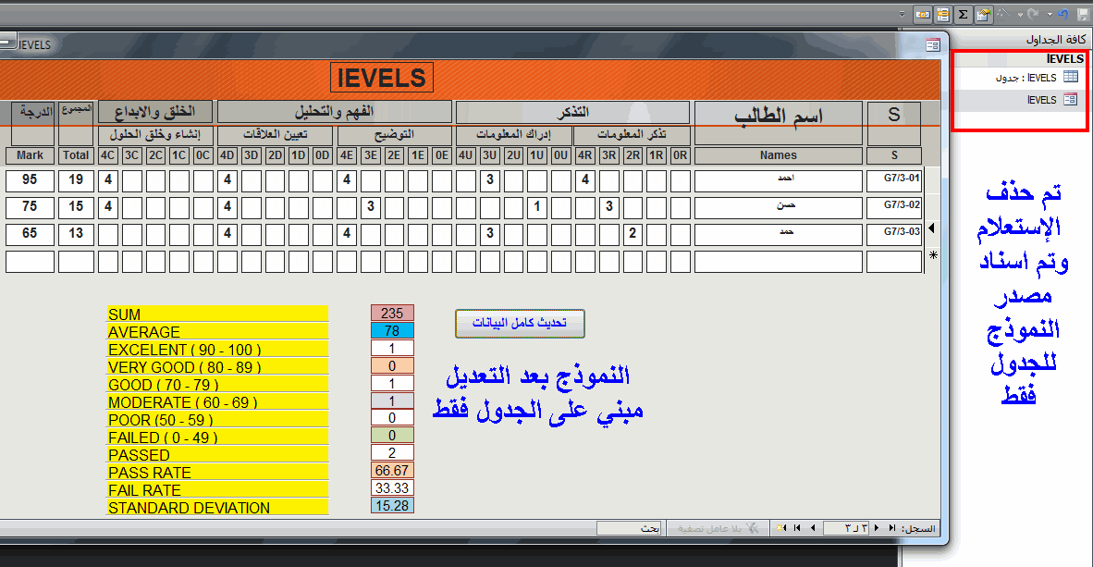Screen dimensions: 1093x567
Task: Click the Mark cell showing 95
Action: coord(30,180)
